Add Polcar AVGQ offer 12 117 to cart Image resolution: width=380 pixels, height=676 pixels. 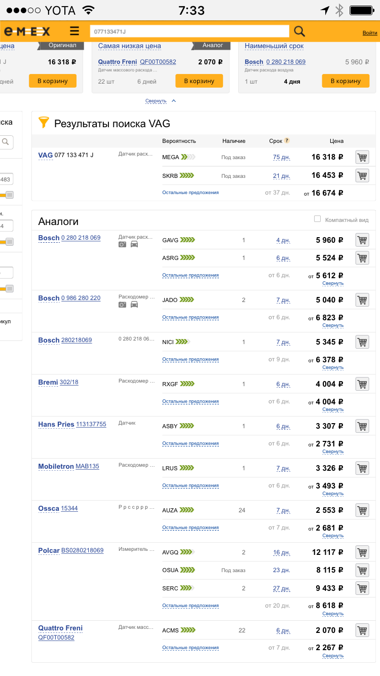(362, 552)
